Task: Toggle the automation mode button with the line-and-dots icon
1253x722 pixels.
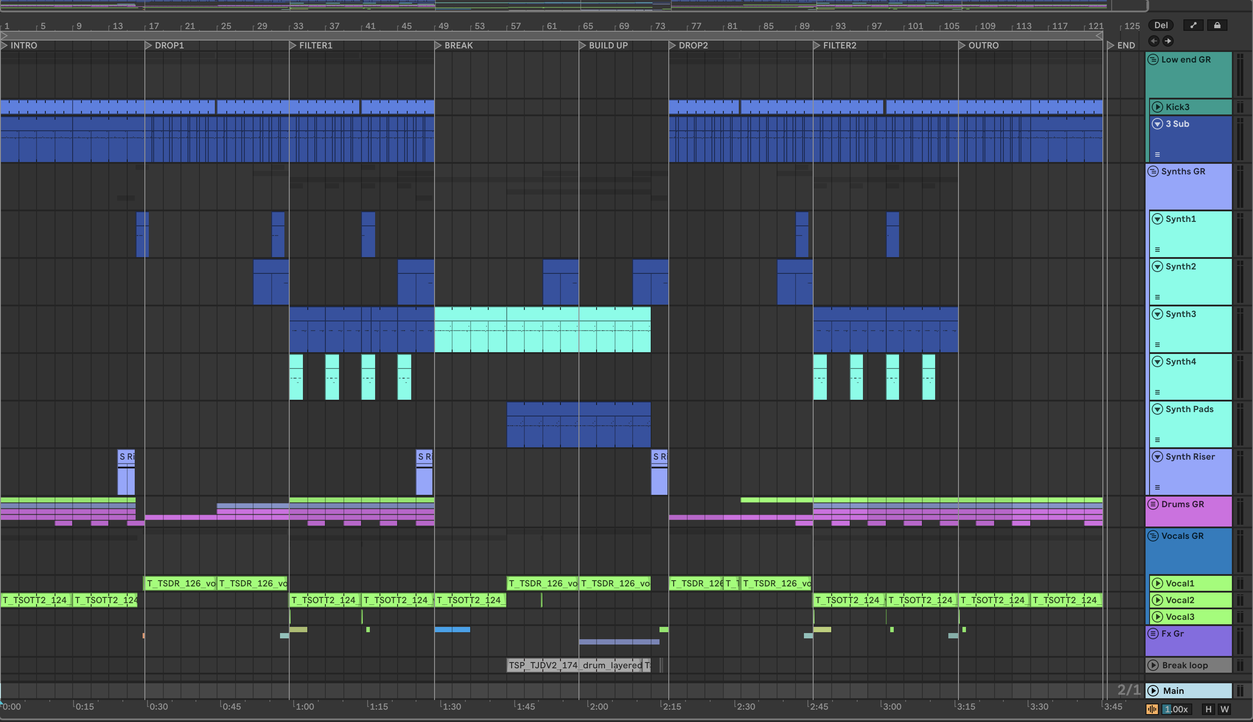Action: pyautogui.click(x=1194, y=25)
